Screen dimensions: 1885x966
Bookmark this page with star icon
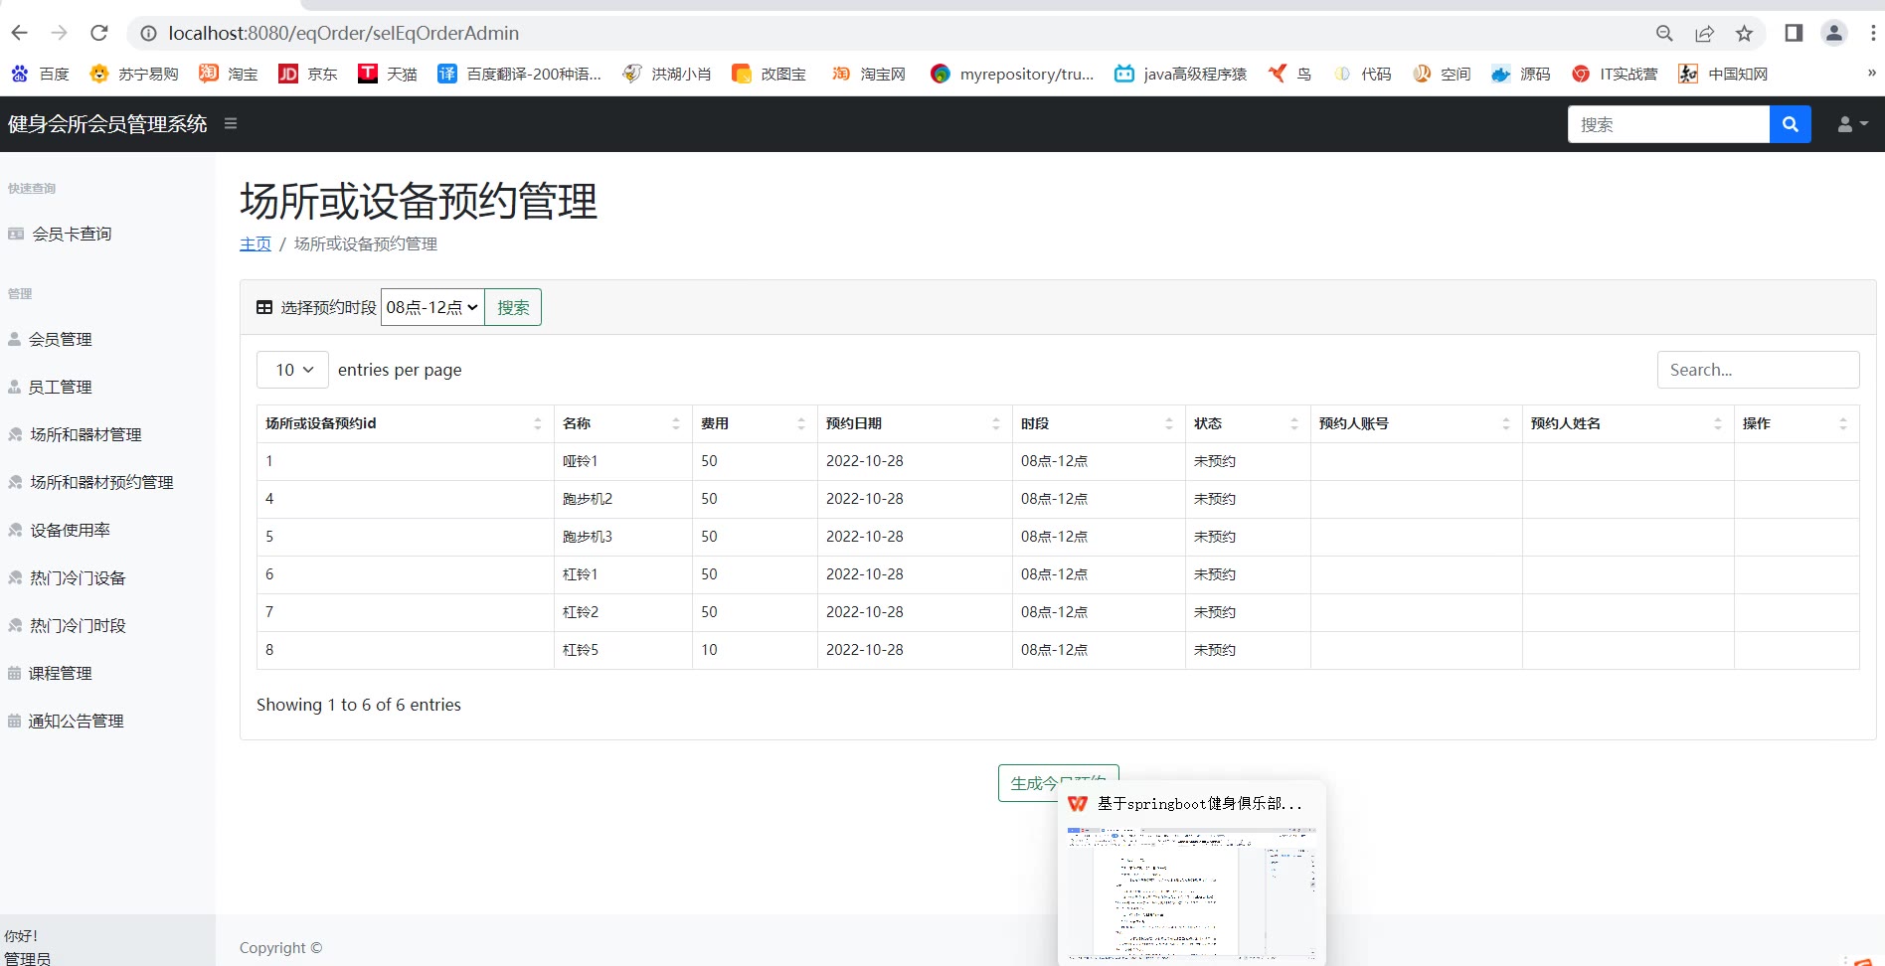[1744, 34]
